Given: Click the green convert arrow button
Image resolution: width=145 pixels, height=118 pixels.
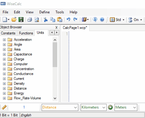Looking at the screenshot, I should pos(110,107).
